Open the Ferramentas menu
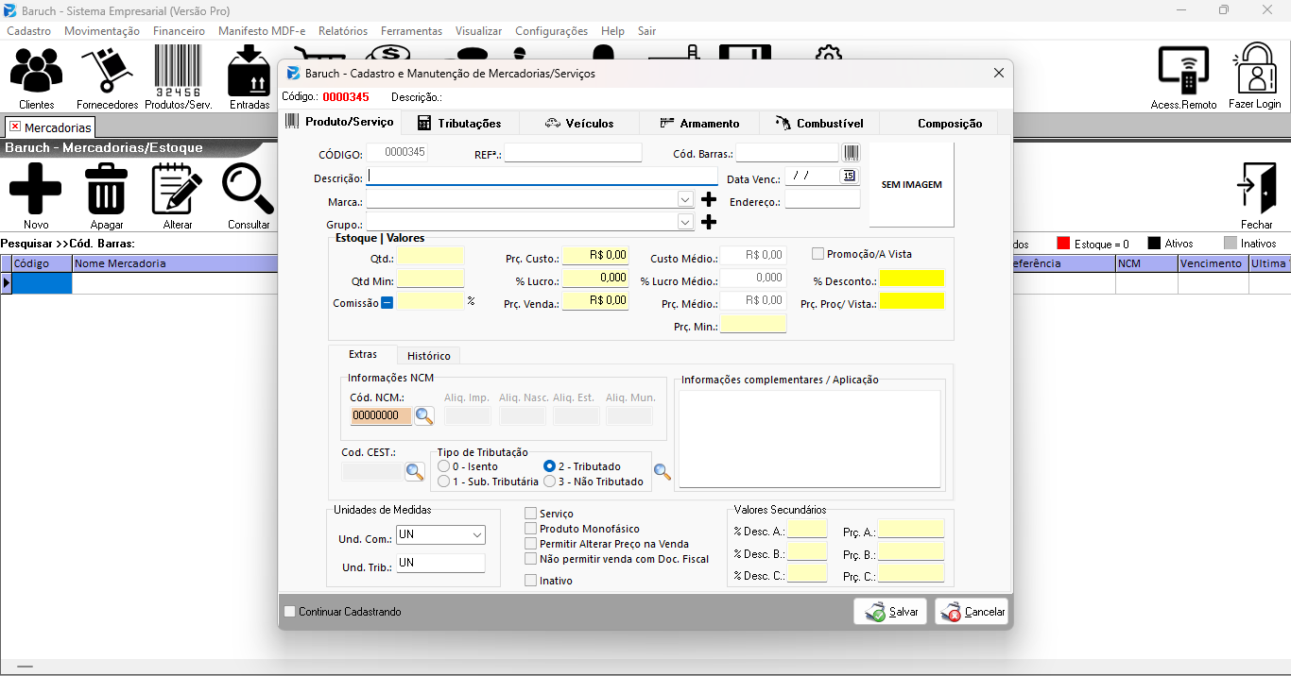Image resolution: width=1291 pixels, height=676 pixels. pos(411,31)
